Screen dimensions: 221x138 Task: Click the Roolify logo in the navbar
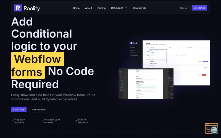(x=27, y=8)
